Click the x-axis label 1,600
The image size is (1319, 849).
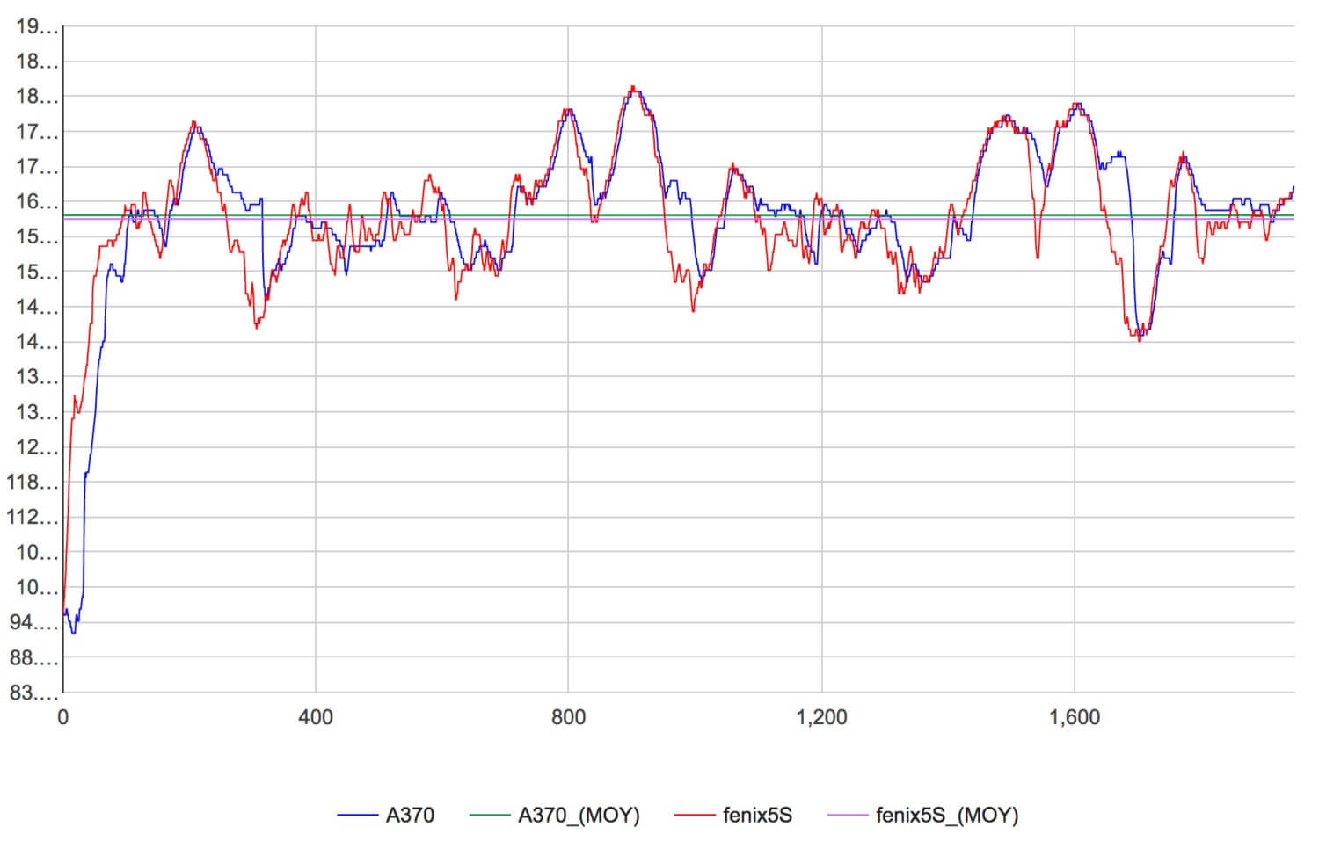pos(1075,717)
